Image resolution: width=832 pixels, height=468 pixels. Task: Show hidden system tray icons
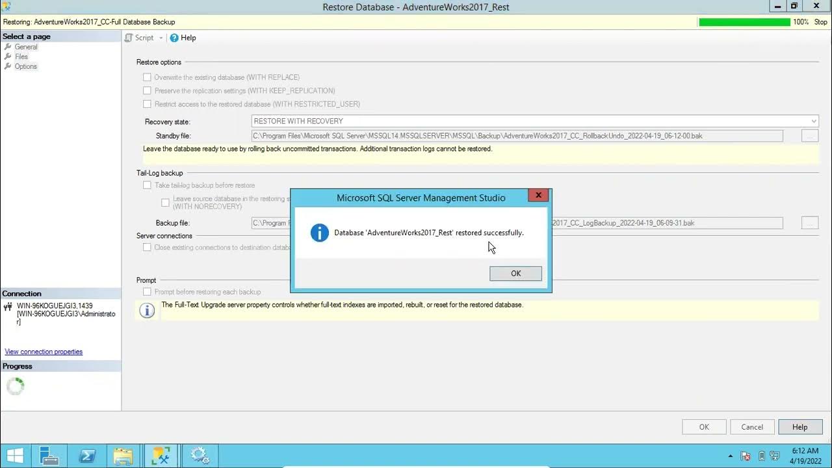coord(731,456)
